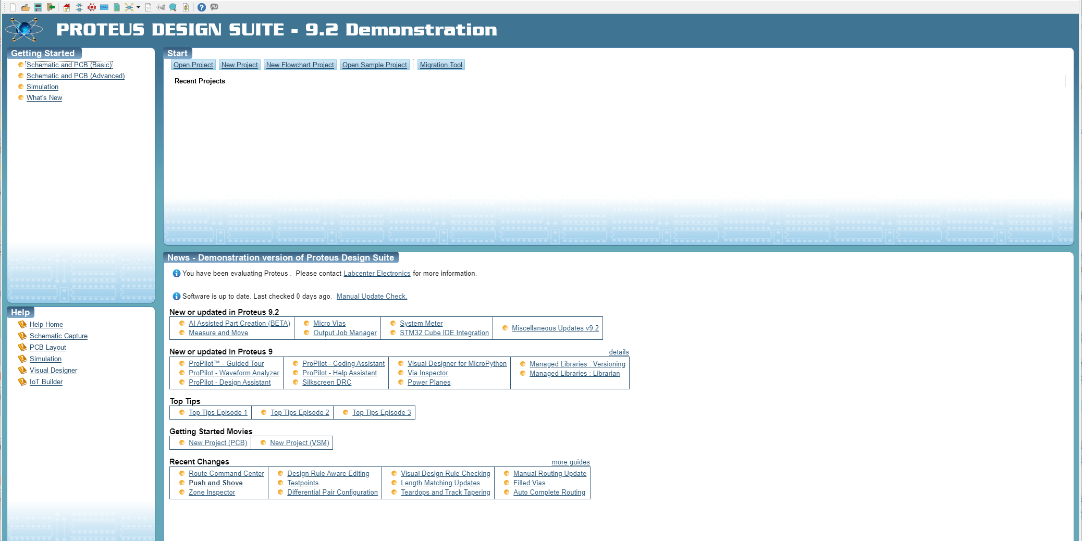Click Open Sample Project
Viewport: 1082px width, 541px height.
375,65
